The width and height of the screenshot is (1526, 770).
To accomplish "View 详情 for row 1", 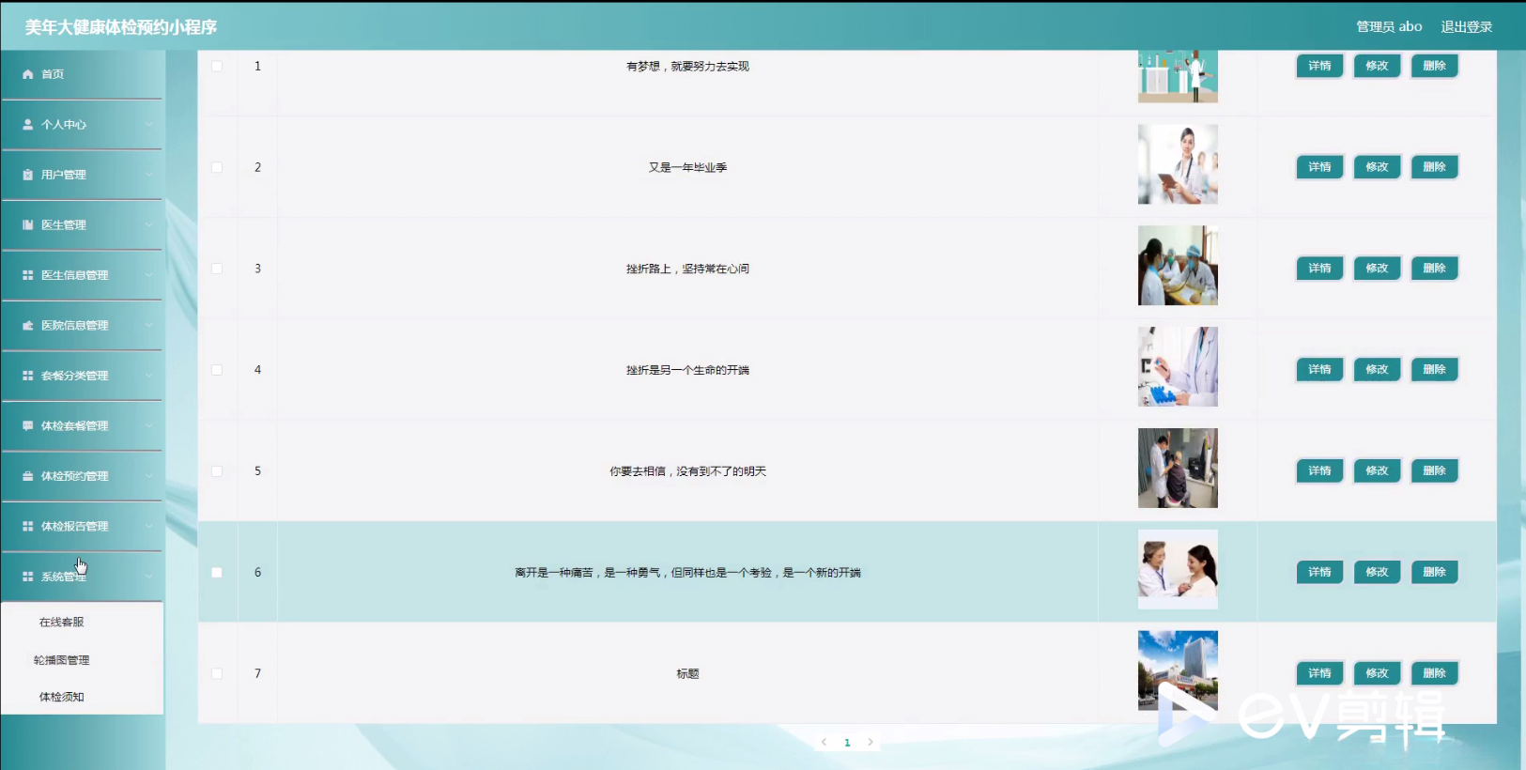I will tap(1319, 66).
